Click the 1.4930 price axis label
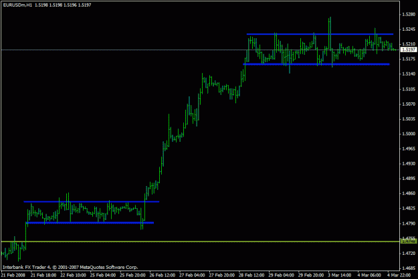Screen dimensions: 418x279 pos(409,164)
